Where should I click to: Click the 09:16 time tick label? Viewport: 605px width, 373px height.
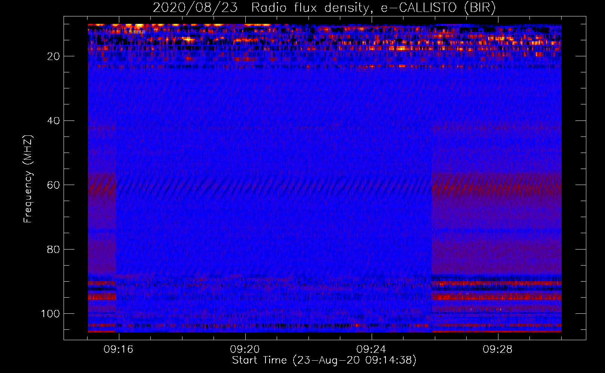click(119, 350)
